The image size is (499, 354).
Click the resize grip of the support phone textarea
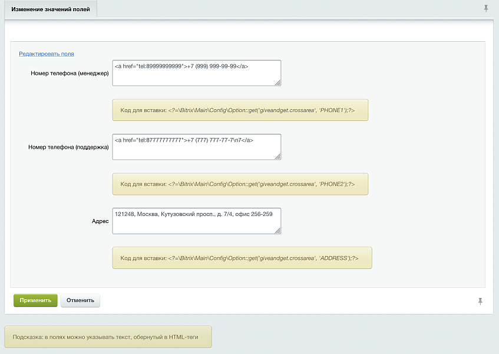277,156
